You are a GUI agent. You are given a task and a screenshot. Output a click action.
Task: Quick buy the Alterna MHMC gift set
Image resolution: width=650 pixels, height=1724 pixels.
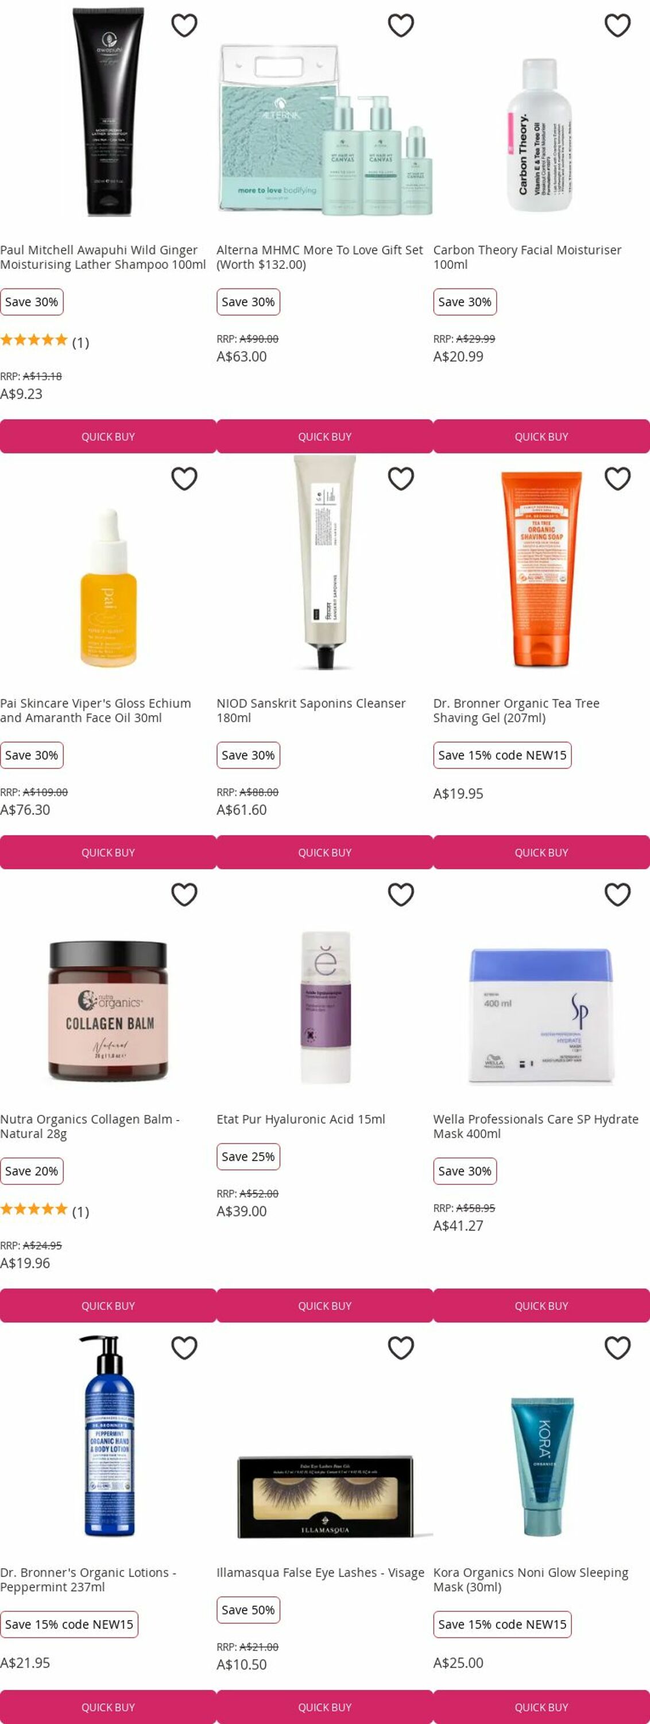click(324, 436)
